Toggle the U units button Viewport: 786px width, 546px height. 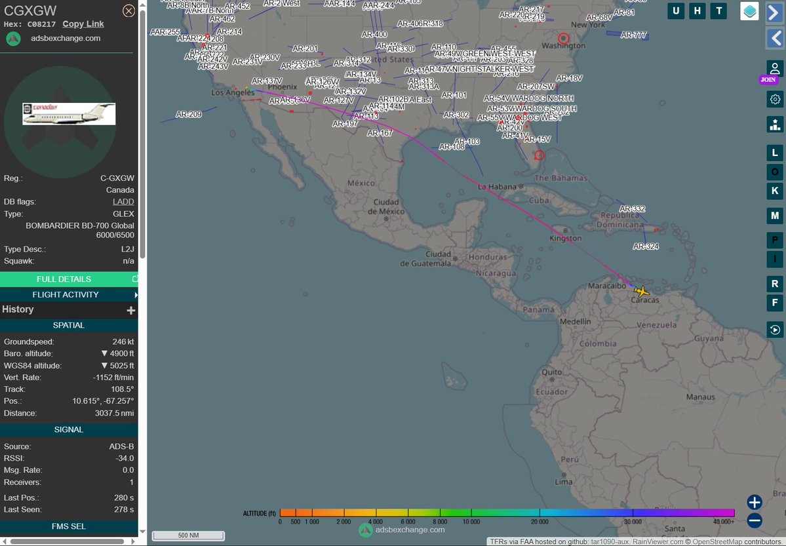[x=676, y=10]
